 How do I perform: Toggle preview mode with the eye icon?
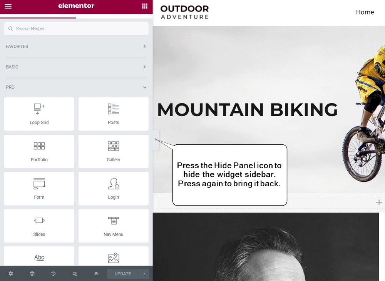[x=96, y=273]
